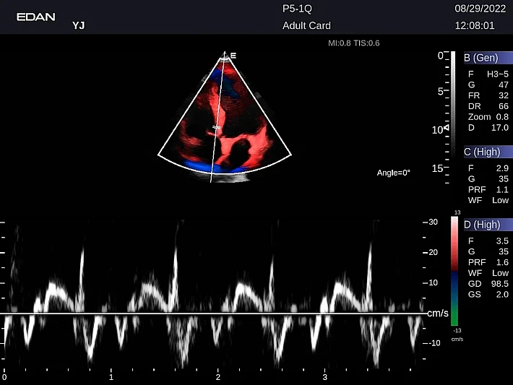Select the B (Gen) parameter panel header

click(x=487, y=58)
